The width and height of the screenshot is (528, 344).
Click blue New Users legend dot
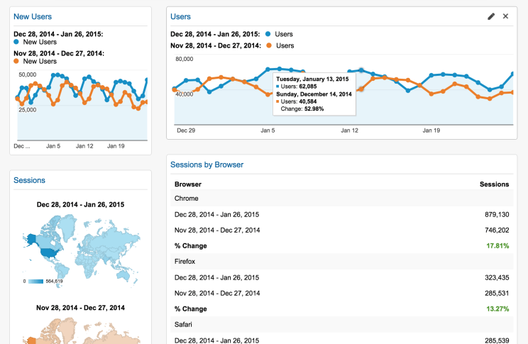pos(16,42)
